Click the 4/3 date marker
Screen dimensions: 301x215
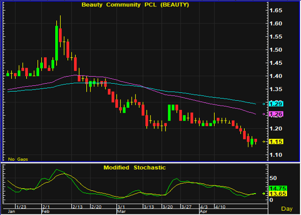point(204,207)
